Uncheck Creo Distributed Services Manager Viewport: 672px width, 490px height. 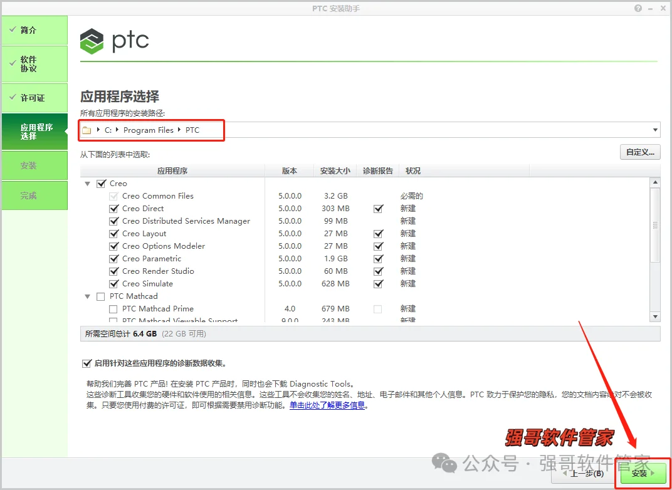(x=113, y=221)
